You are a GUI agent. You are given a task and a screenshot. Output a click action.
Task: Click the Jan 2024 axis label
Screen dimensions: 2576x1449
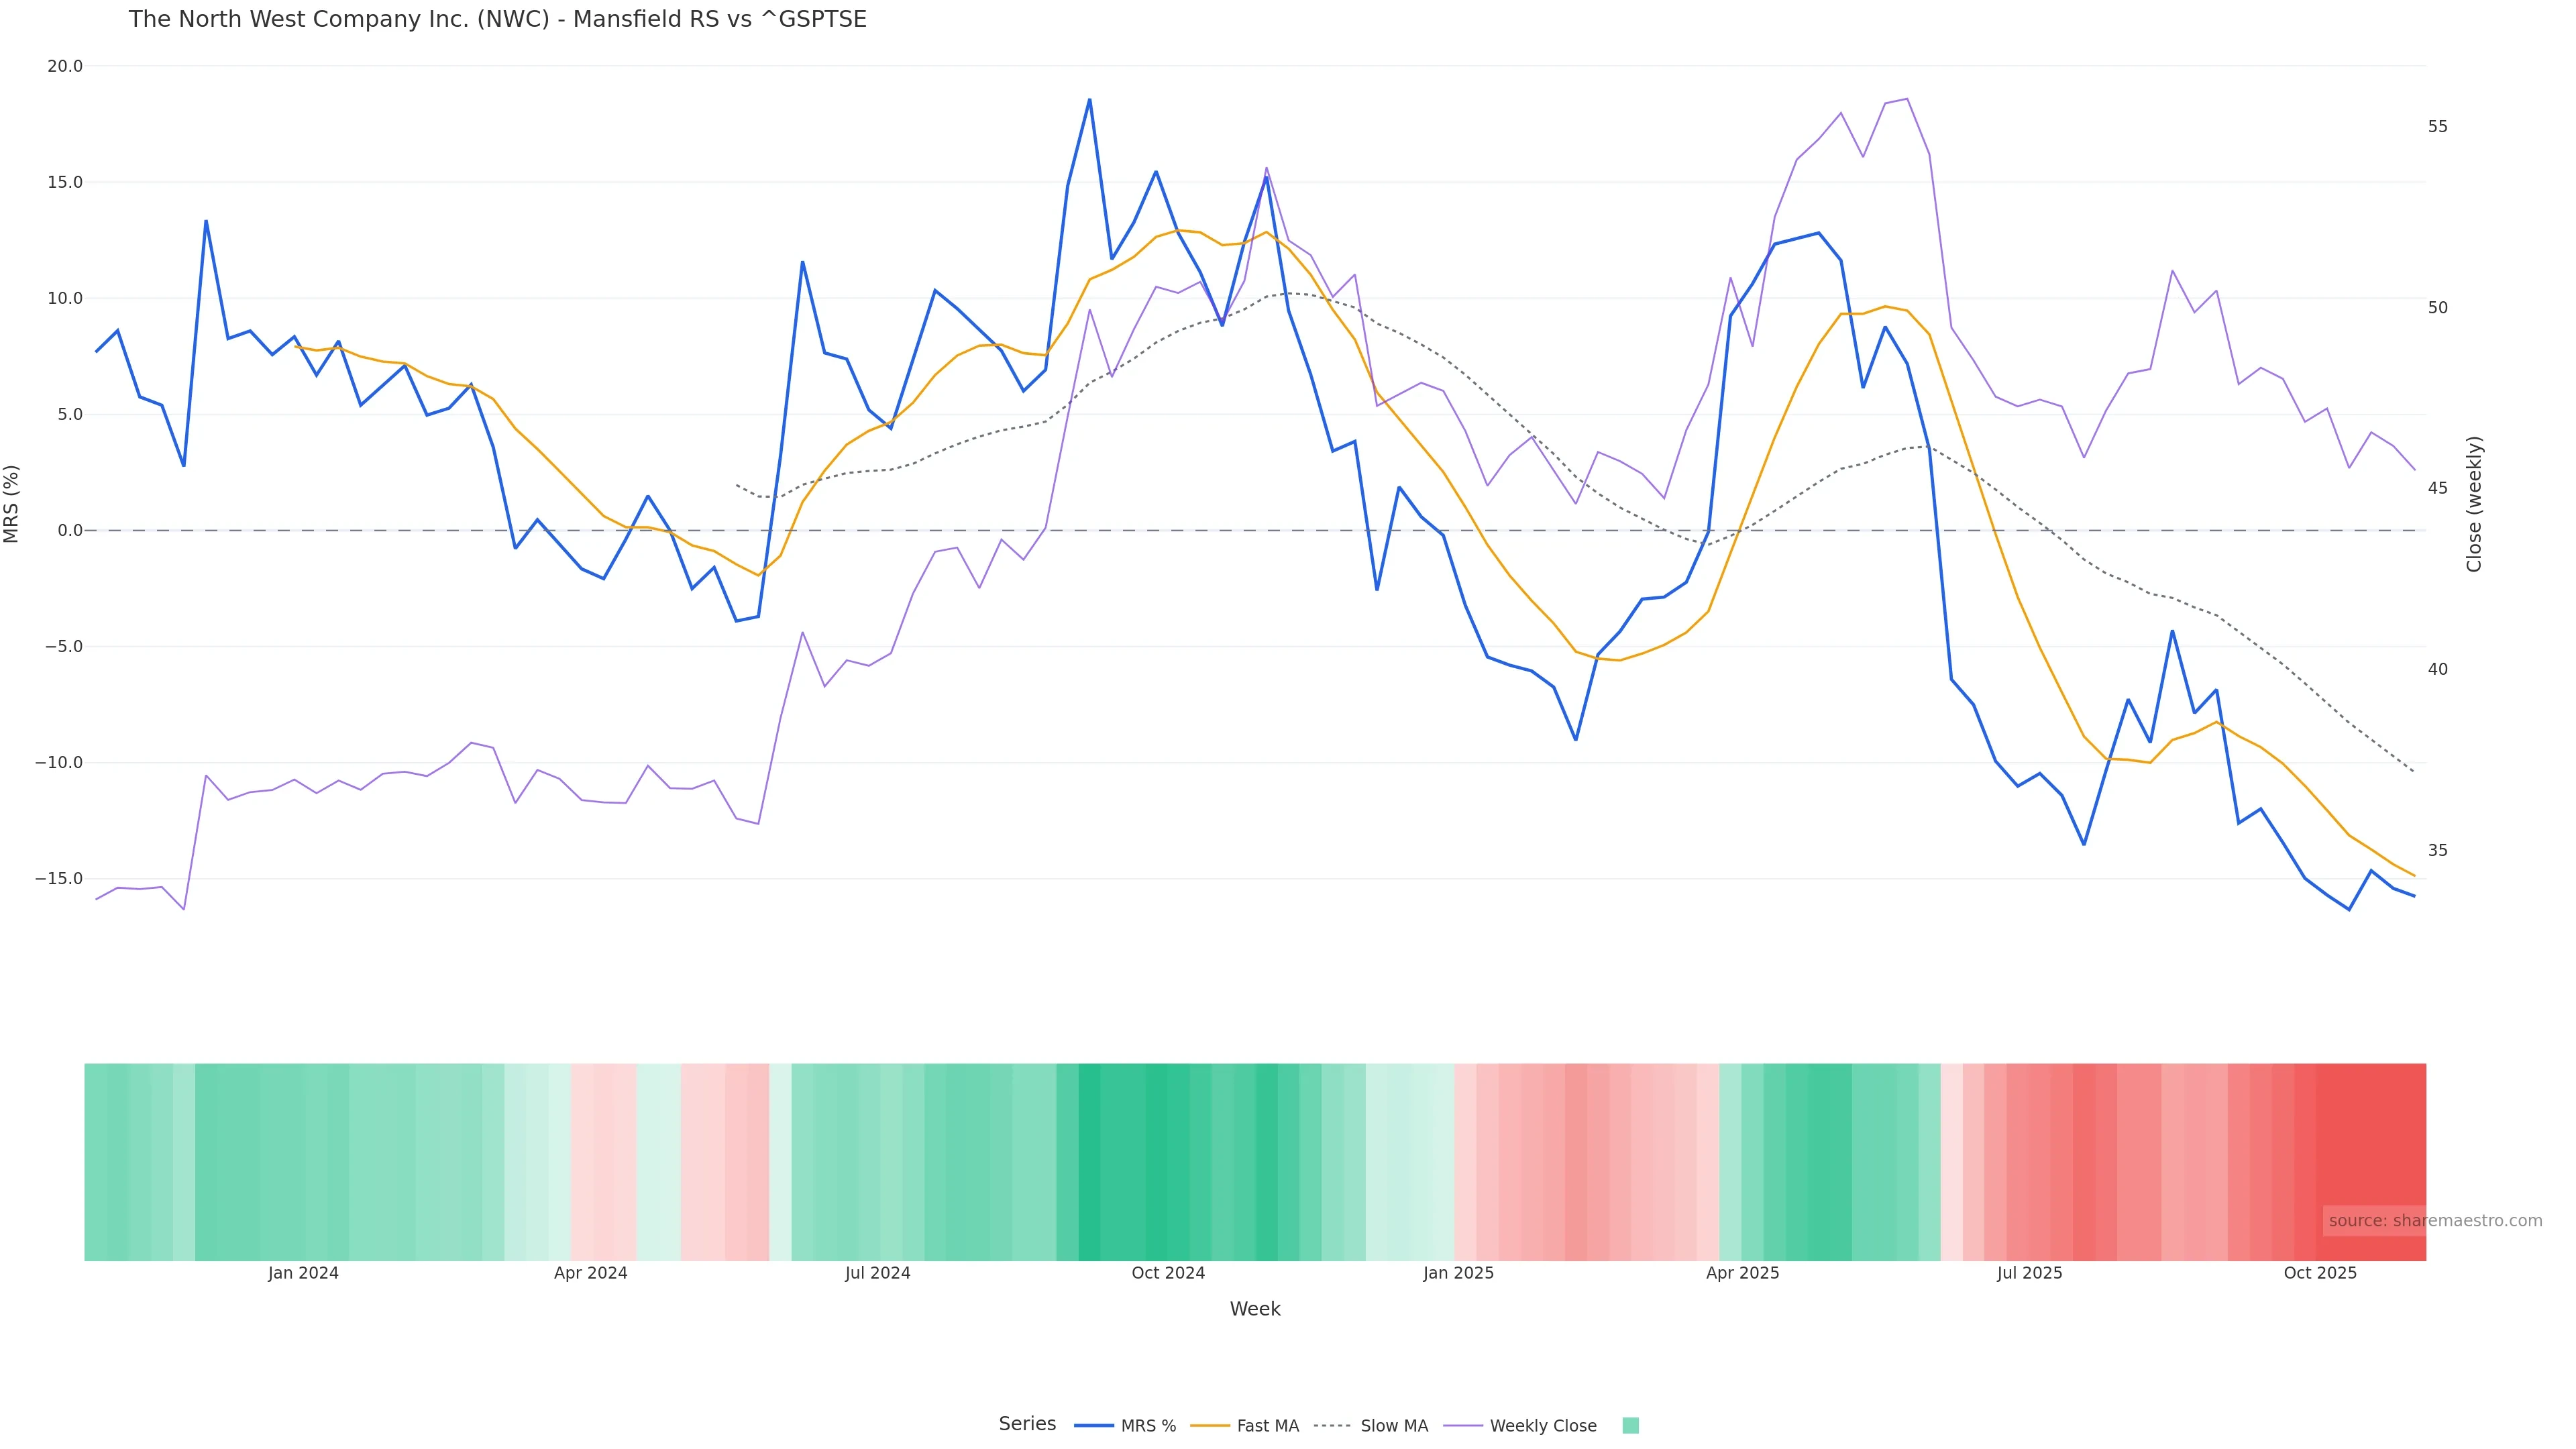coord(303,1273)
